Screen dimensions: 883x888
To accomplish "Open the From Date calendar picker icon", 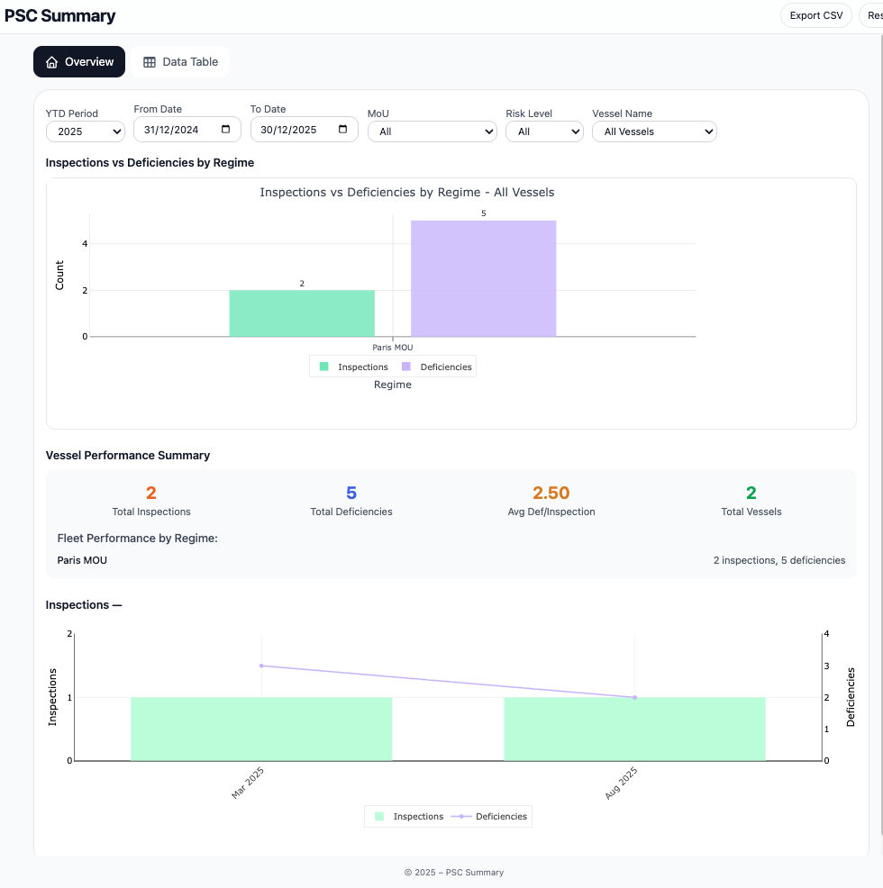I will tap(226, 130).
